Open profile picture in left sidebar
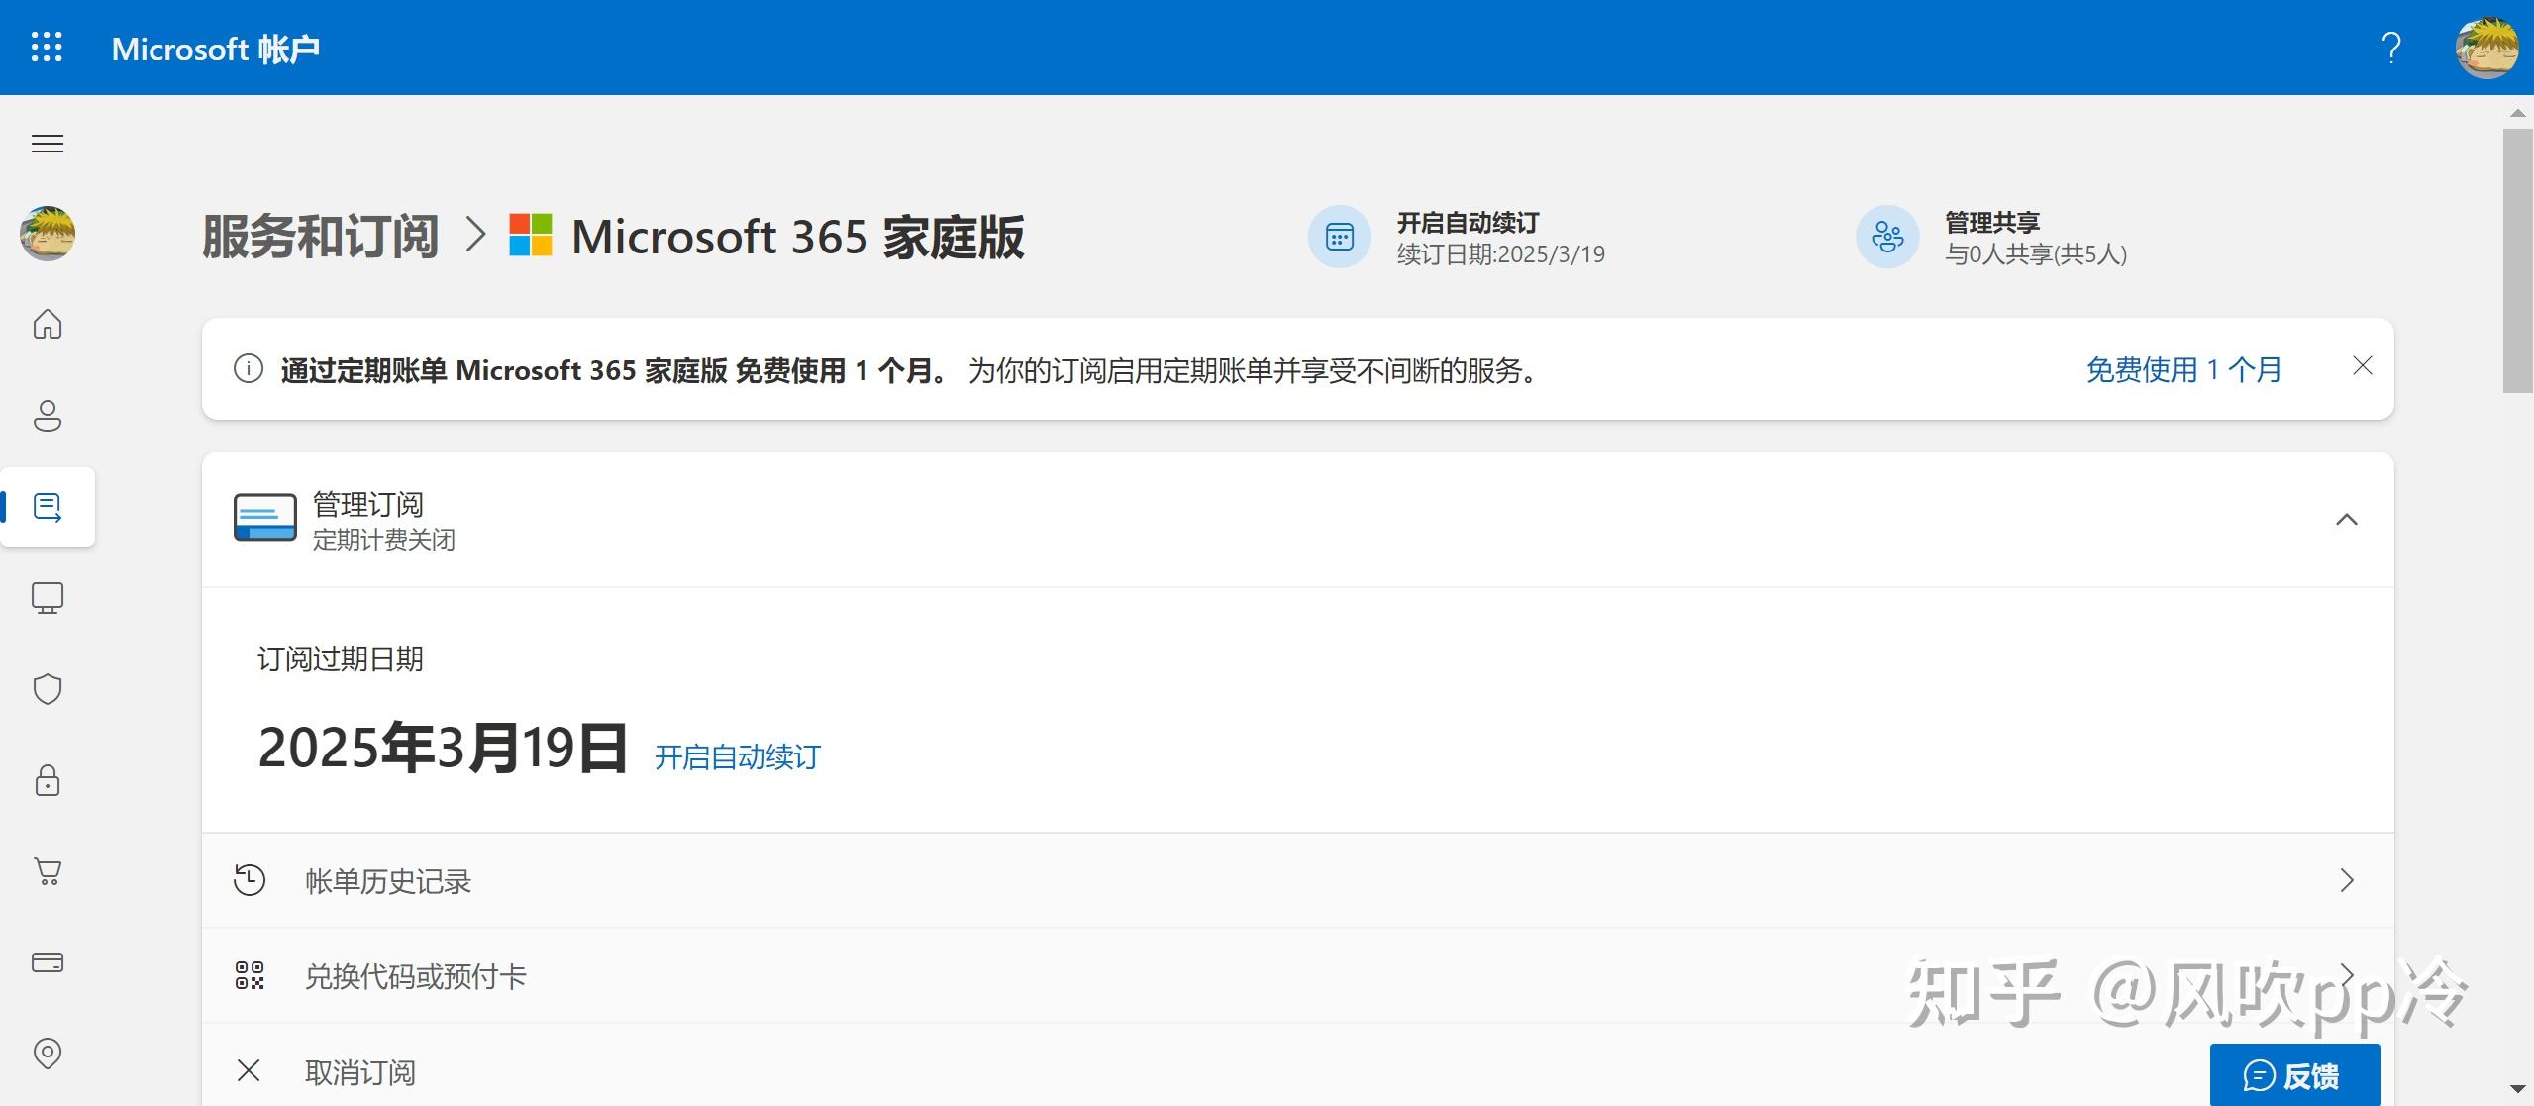This screenshot has width=2534, height=1106. [x=48, y=234]
